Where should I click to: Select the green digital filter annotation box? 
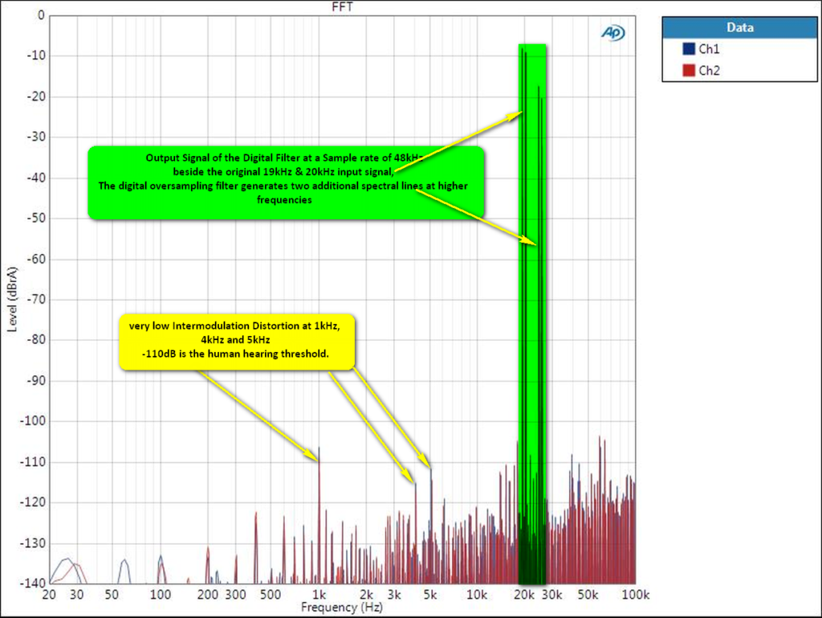pyautogui.click(x=286, y=182)
